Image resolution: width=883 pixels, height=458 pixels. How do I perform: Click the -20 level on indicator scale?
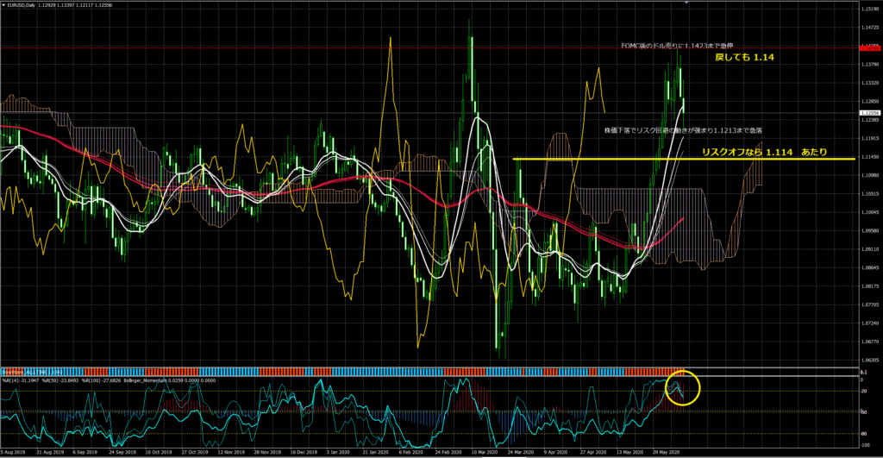point(865,391)
